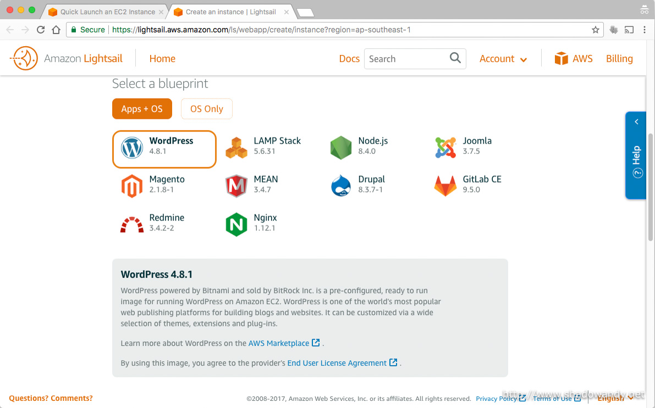Viewport: 655px width, 408px height.
Task: Click the cast screen icon
Action: [629, 30]
